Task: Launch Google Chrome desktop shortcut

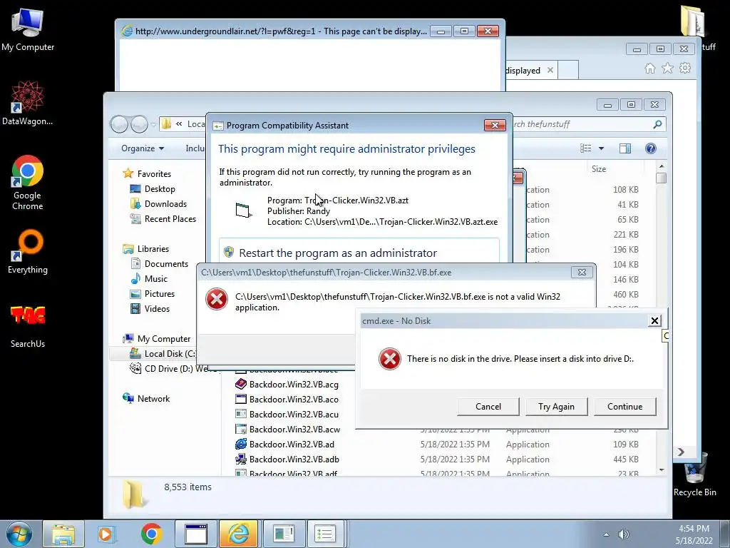Action: tap(28, 182)
